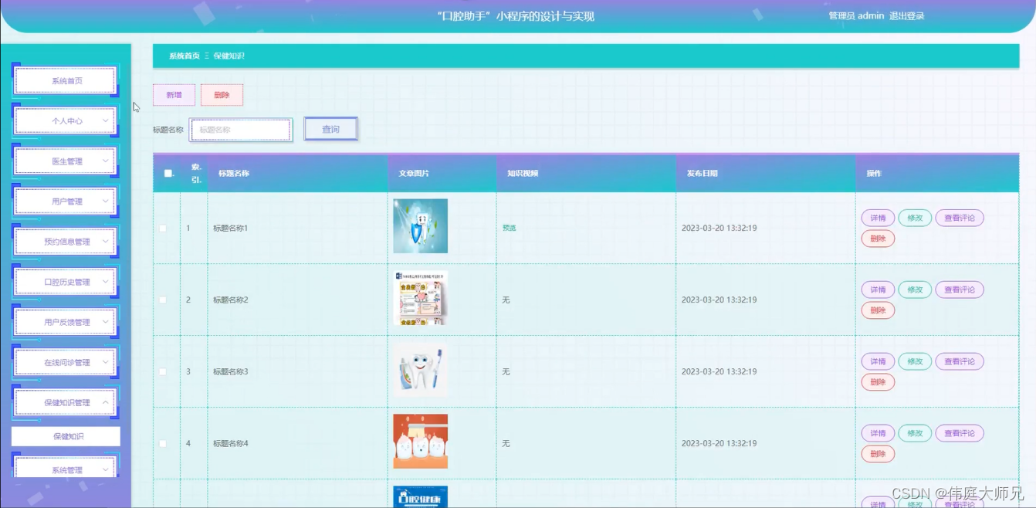1036x508 pixels.
Task: Check the checkbox for row 标题名称4
Action: pos(163,443)
